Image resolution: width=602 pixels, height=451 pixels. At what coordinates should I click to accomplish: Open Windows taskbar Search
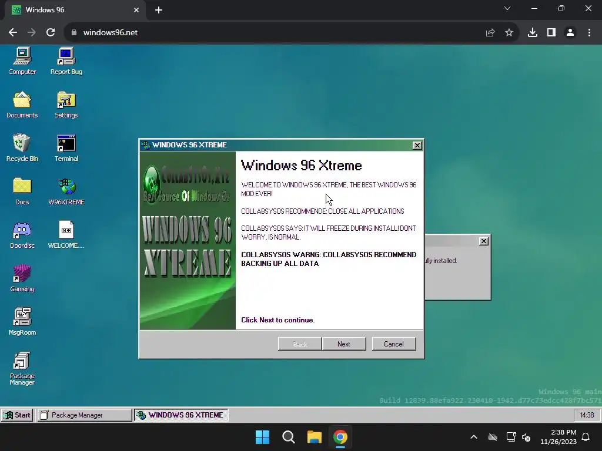tap(288, 437)
